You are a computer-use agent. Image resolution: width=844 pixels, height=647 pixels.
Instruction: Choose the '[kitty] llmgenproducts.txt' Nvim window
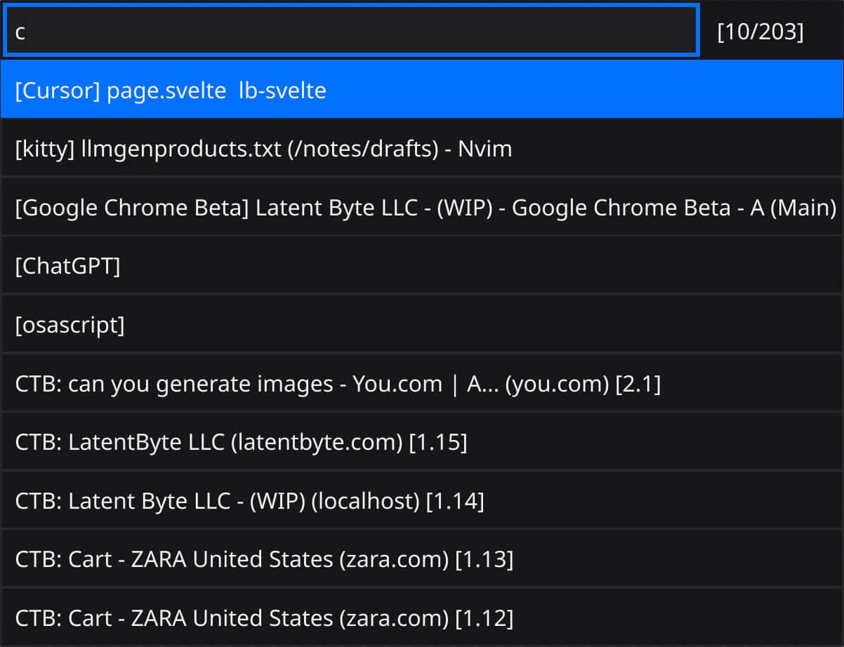click(x=422, y=149)
